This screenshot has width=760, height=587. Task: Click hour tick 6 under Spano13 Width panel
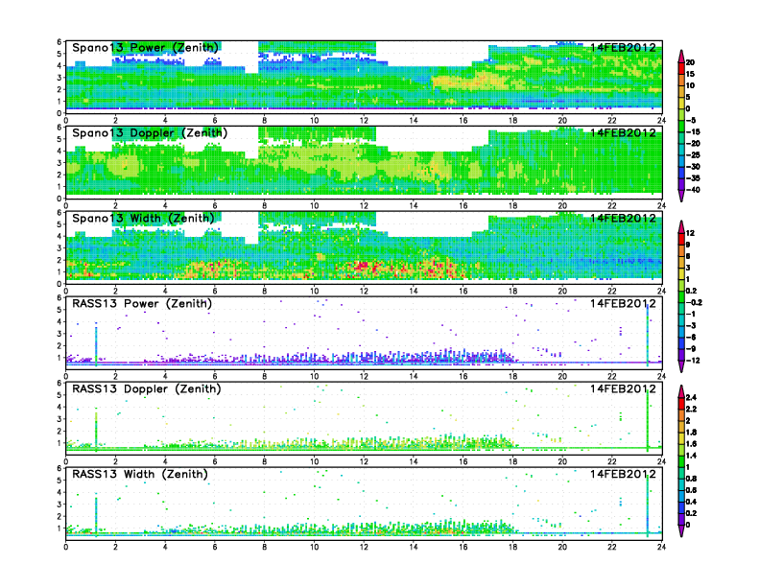point(215,291)
